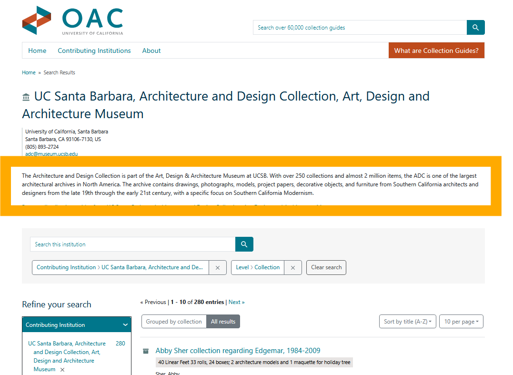
Task: Click the institution title heading
Action: [226, 105]
